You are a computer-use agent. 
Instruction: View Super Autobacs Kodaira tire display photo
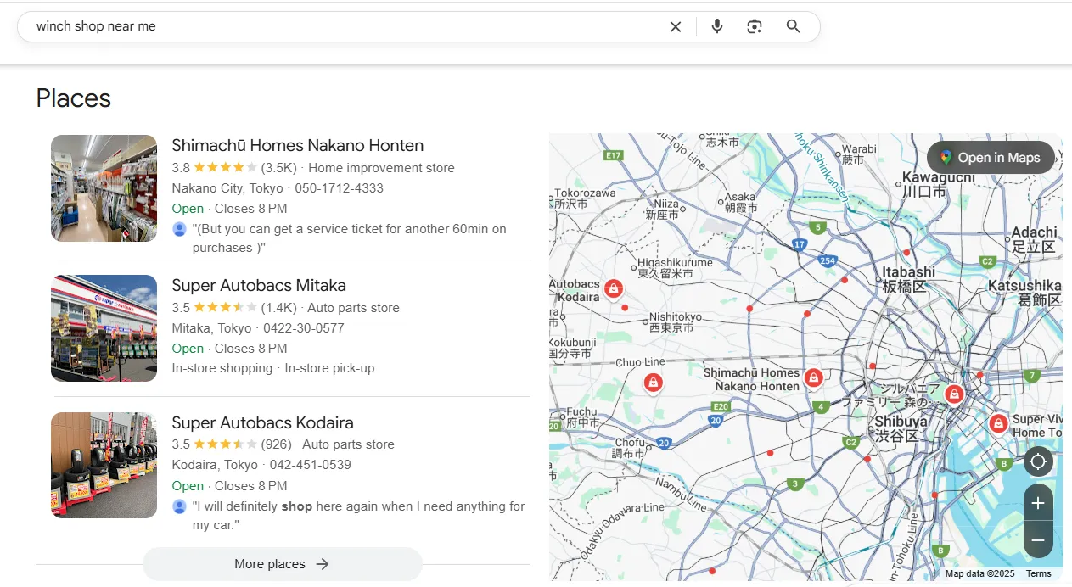click(x=104, y=466)
